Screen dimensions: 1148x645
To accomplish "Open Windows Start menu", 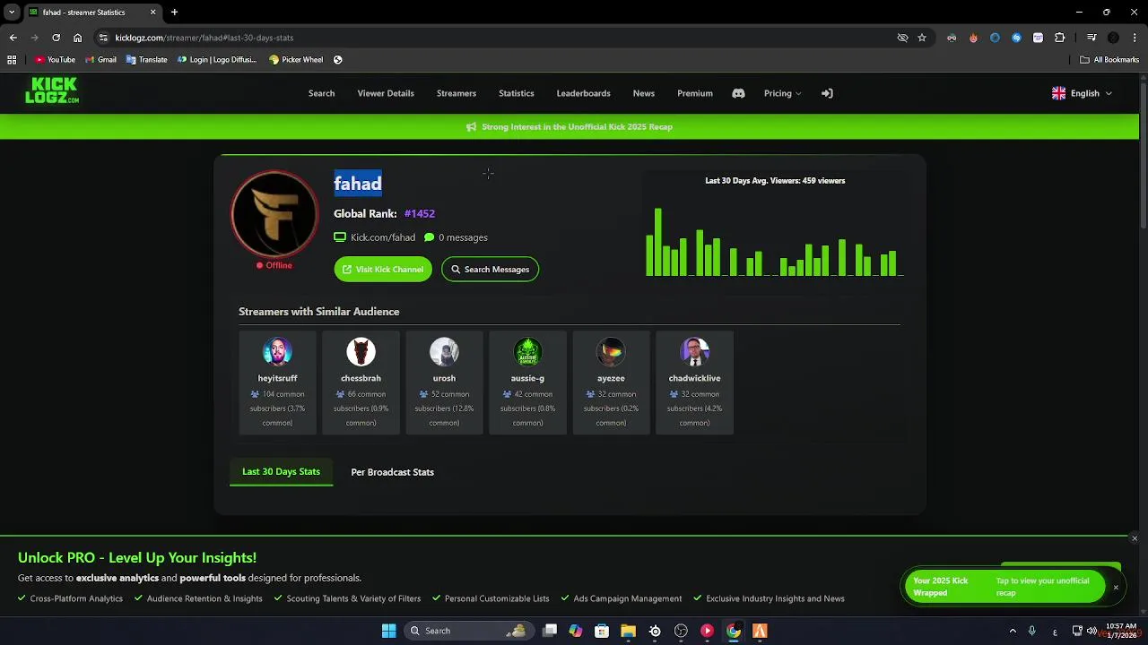I will 388,631.
